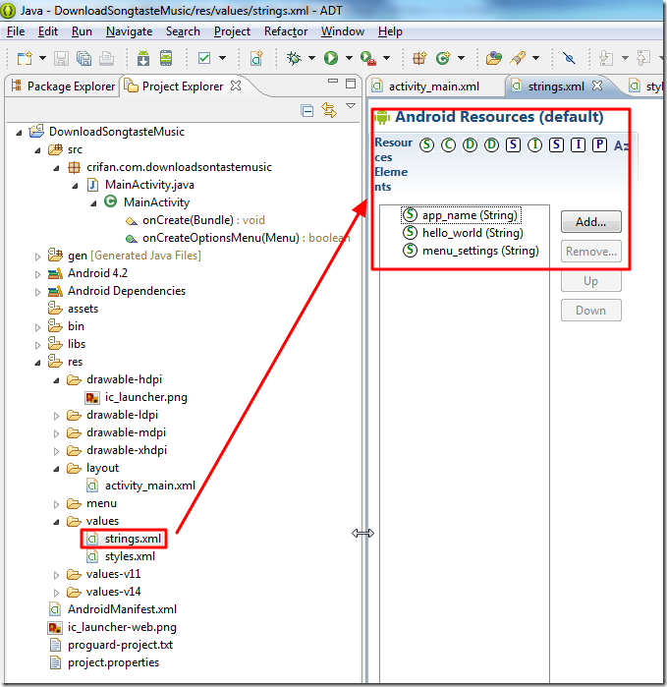Click the Android Lint checkmark icon

coord(204,58)
